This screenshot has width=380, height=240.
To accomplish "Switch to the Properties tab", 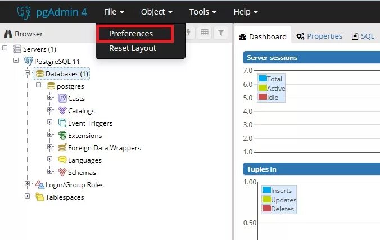I will (x=319, y=36).
